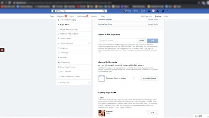The image size is (209, 118).
Task: Click the Existing Page Roles jump link
Action: pos(105,24)
